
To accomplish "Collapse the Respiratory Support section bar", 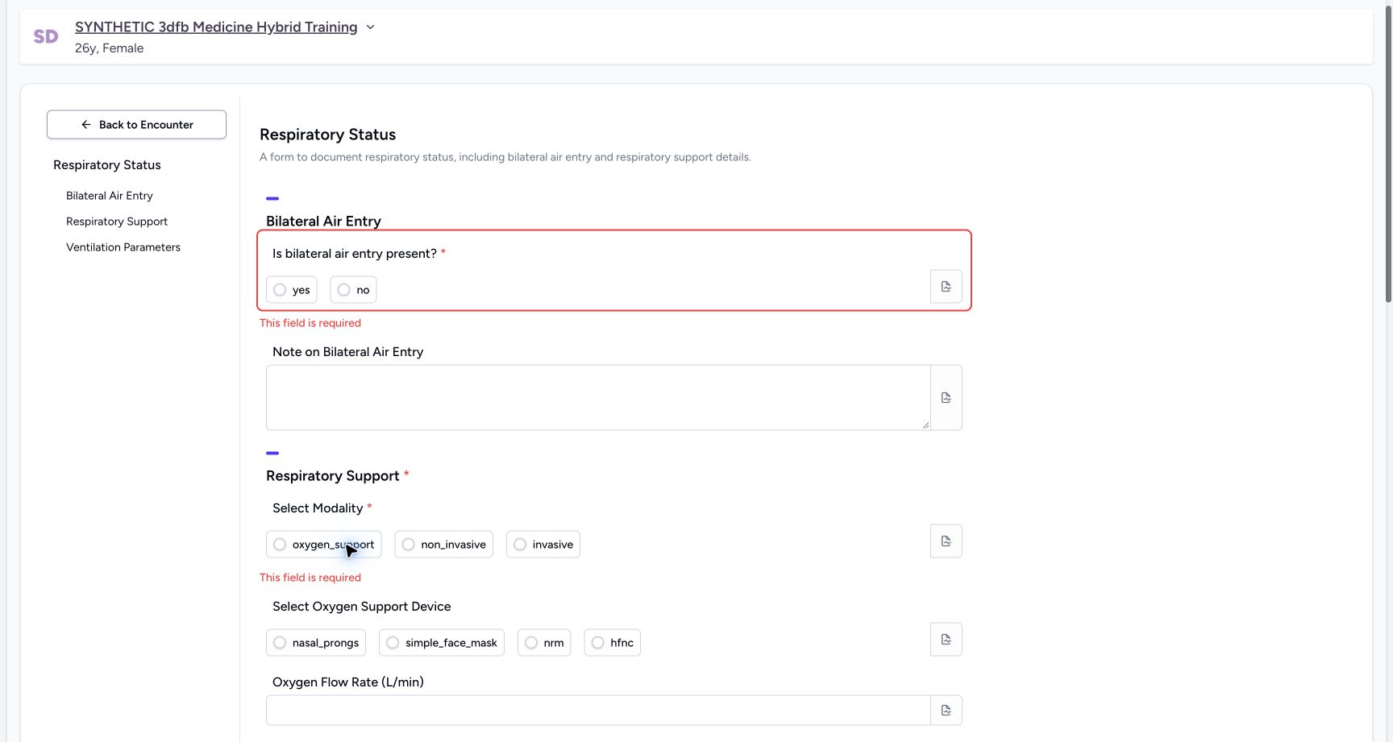I will coord(272,453).
